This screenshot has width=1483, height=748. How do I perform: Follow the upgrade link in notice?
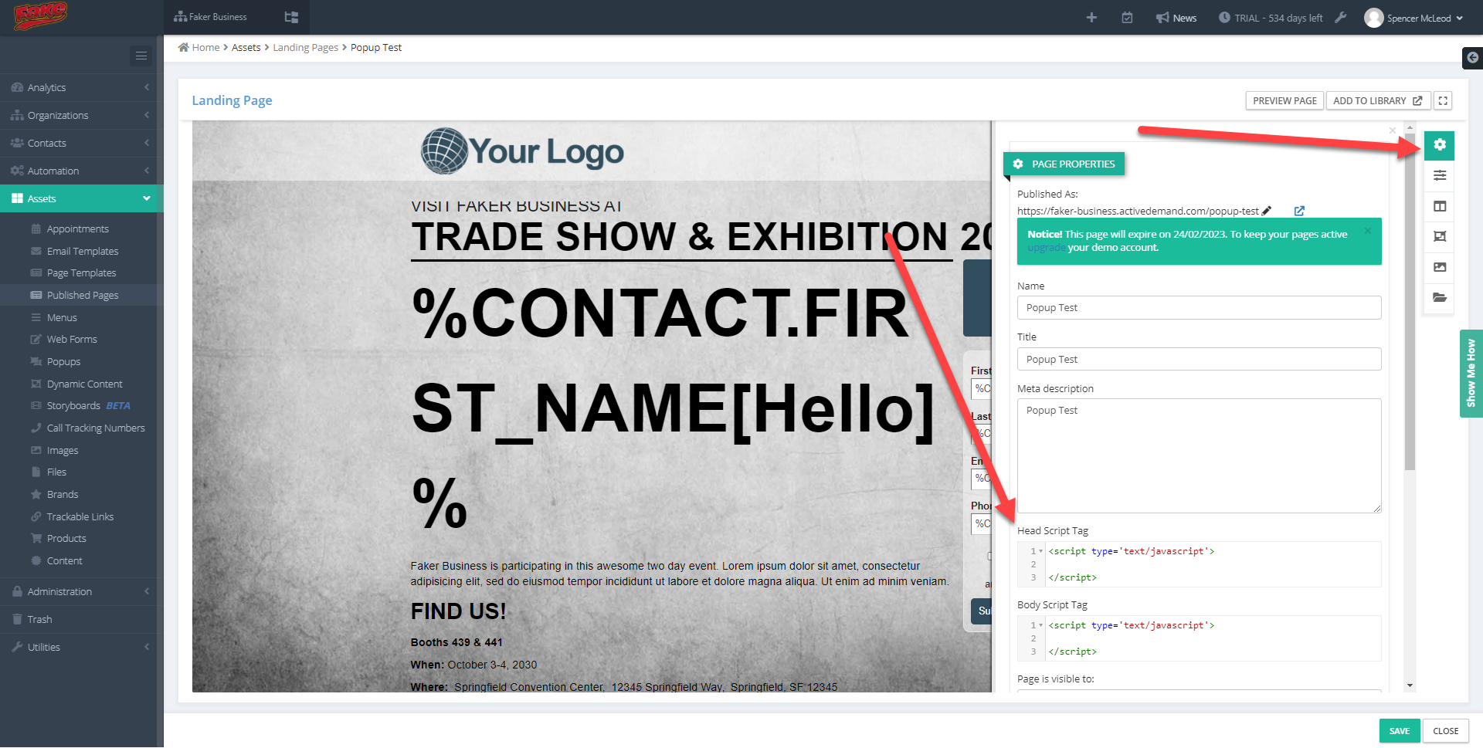pyautogui.click(x=1046, y=248)
